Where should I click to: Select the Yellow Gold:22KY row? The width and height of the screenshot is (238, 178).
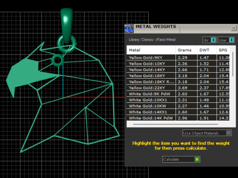pyautogui.click(x=178, y=88)
